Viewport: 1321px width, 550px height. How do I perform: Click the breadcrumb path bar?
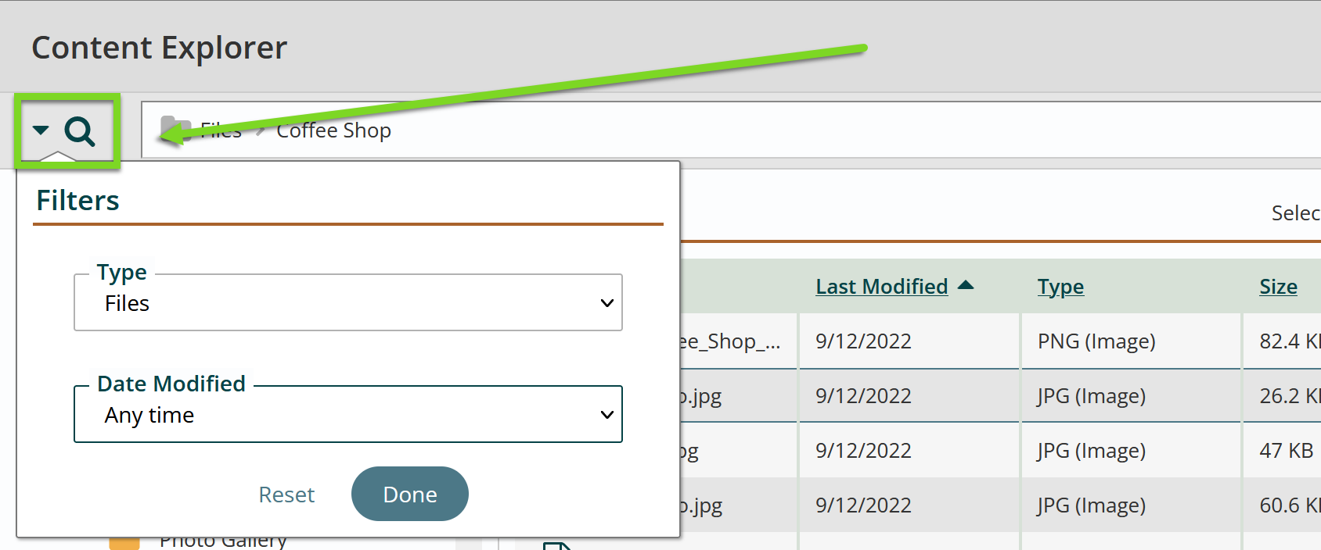(x=731, y=130)
